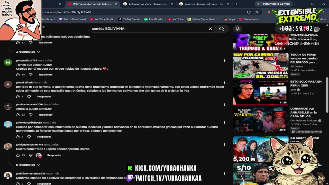This screenshot has width=329, height=185.
Task: Like the 'Quiero comer todo' comment
Action: tap(18, 155)
